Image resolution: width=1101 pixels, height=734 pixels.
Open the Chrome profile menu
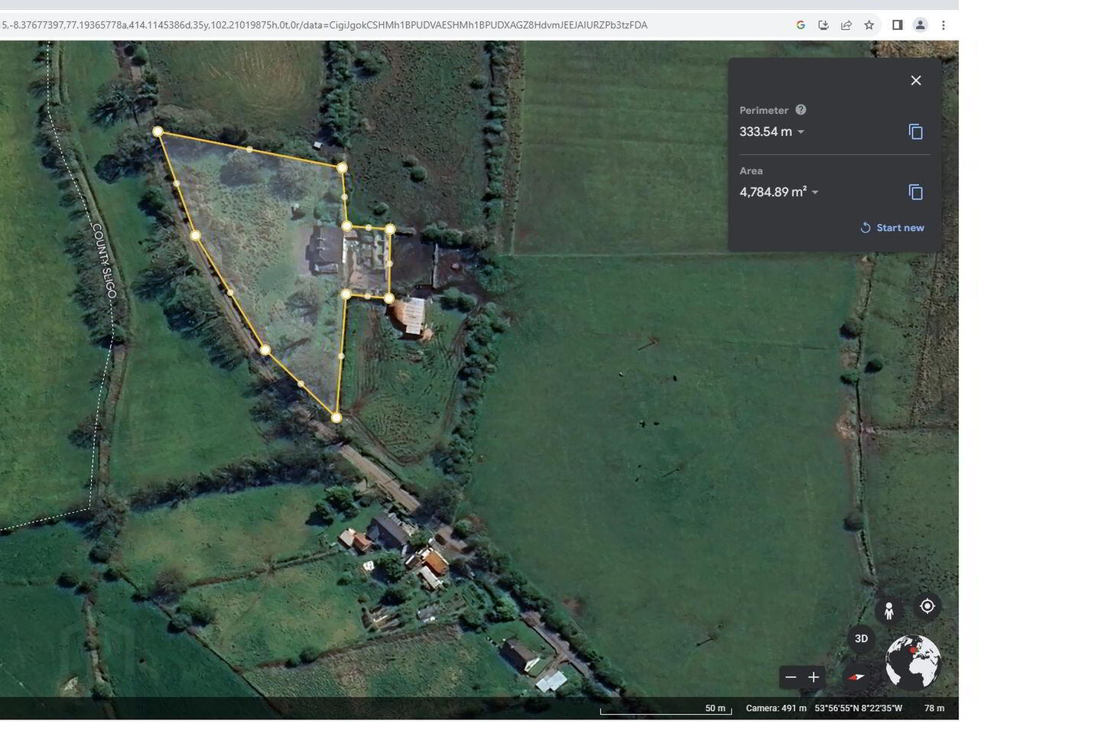(921, 25)
